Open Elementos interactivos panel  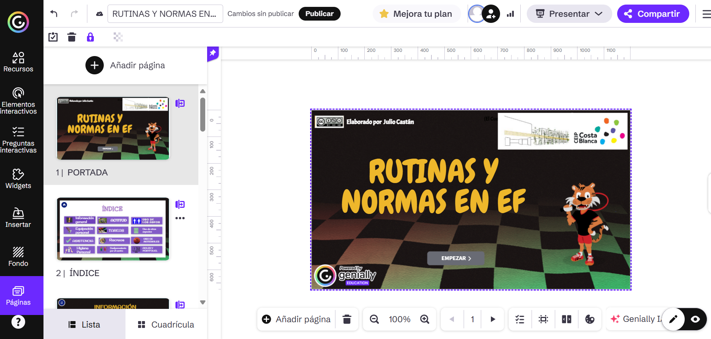tap(18, 101)
